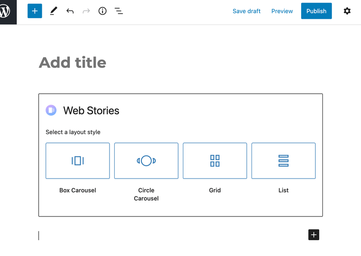Open the Details info icon

(102, 11)
